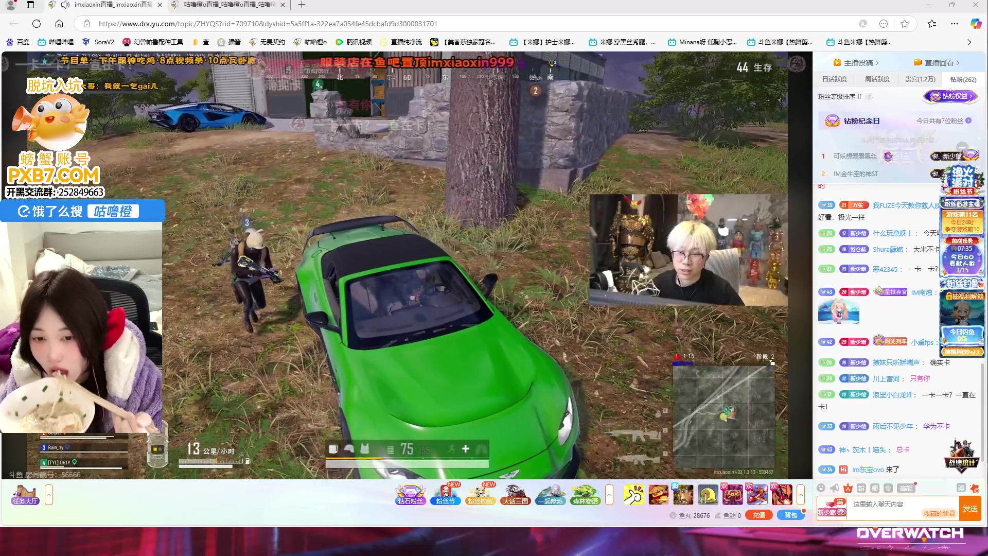Open new browser tab with plus button
The width and height of the screenshot is (988, 556).
point(302,5)
